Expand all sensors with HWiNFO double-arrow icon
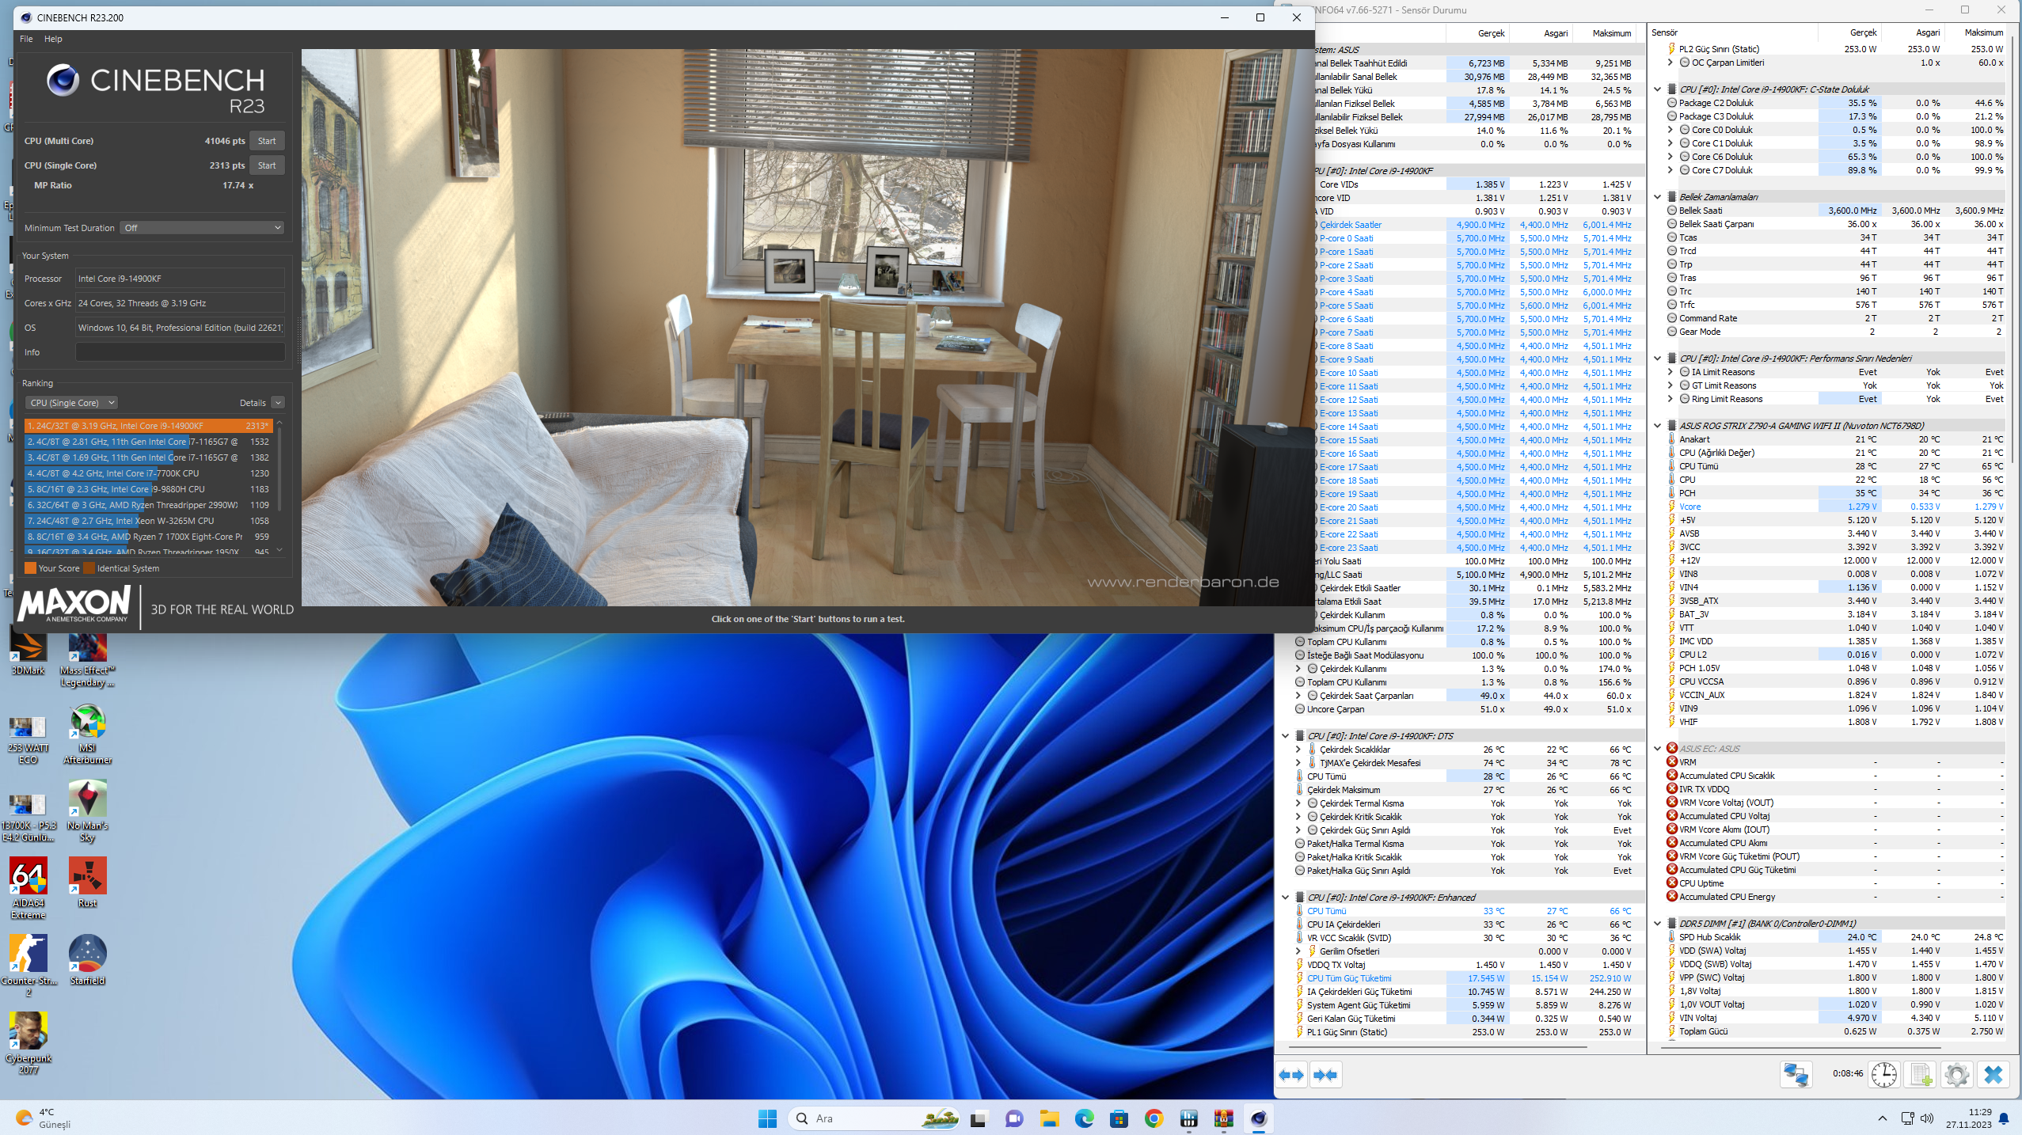This screenshot has height=1135, width=2022. [1292, 1075]
